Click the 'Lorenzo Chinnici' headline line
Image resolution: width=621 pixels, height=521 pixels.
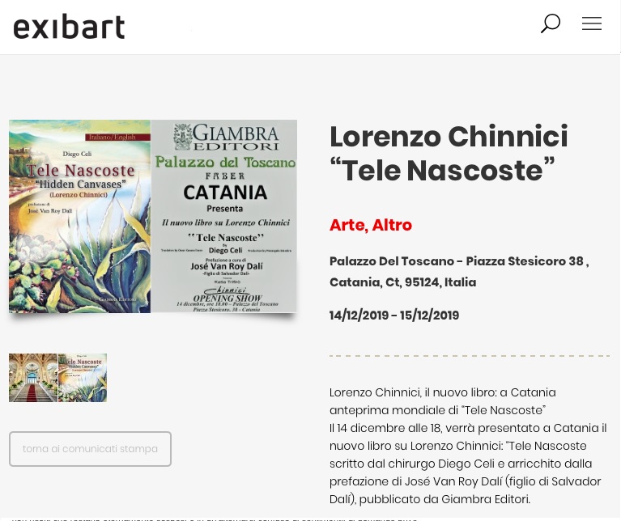[x=449, y=137]
